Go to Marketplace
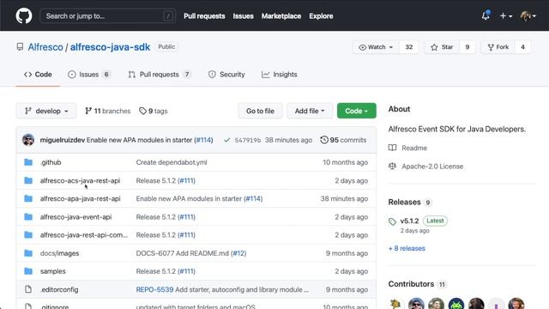 (281, 16)
